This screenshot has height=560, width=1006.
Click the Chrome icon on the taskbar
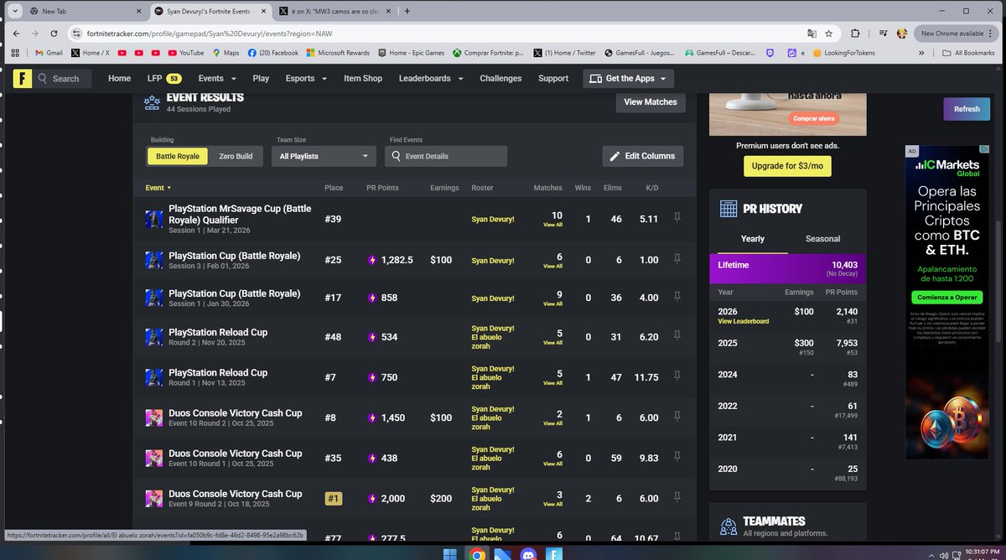click(x=477, y=553)
